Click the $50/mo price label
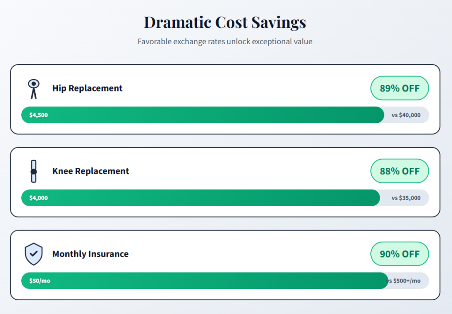Screen dimensions: 452x314 tap(40, 281)
